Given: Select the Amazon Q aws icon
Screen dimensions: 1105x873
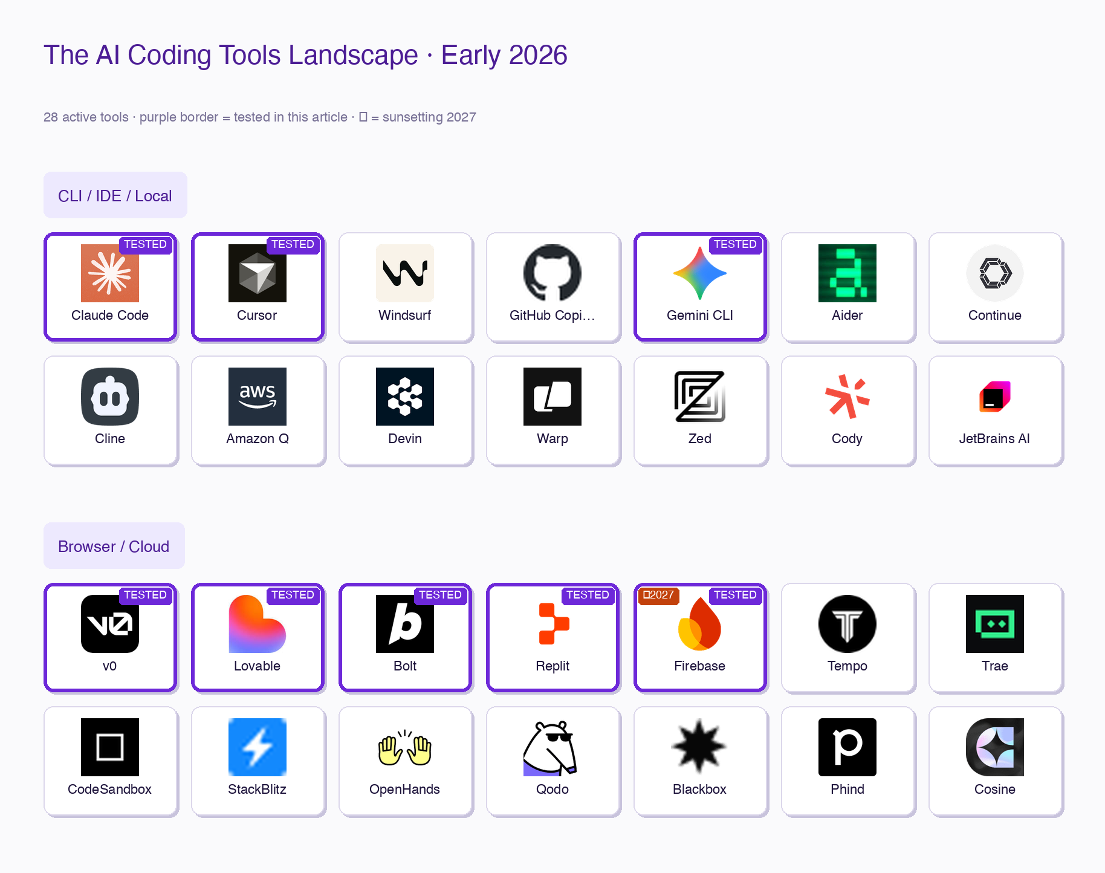Looking at the screenshot, I should point(258,397).
